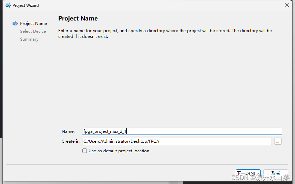Select the Select Device wizard step
The width and height of the screenshot is (295, 184).
pos(33,31)
